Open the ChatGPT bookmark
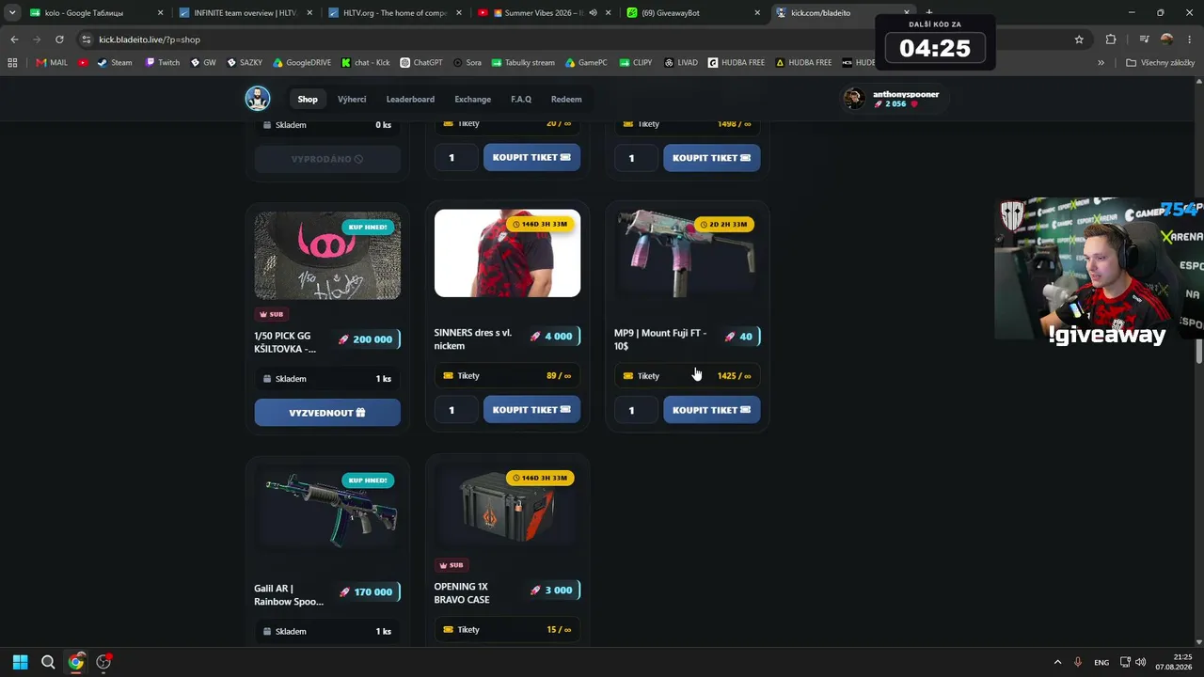 (421, 63)
